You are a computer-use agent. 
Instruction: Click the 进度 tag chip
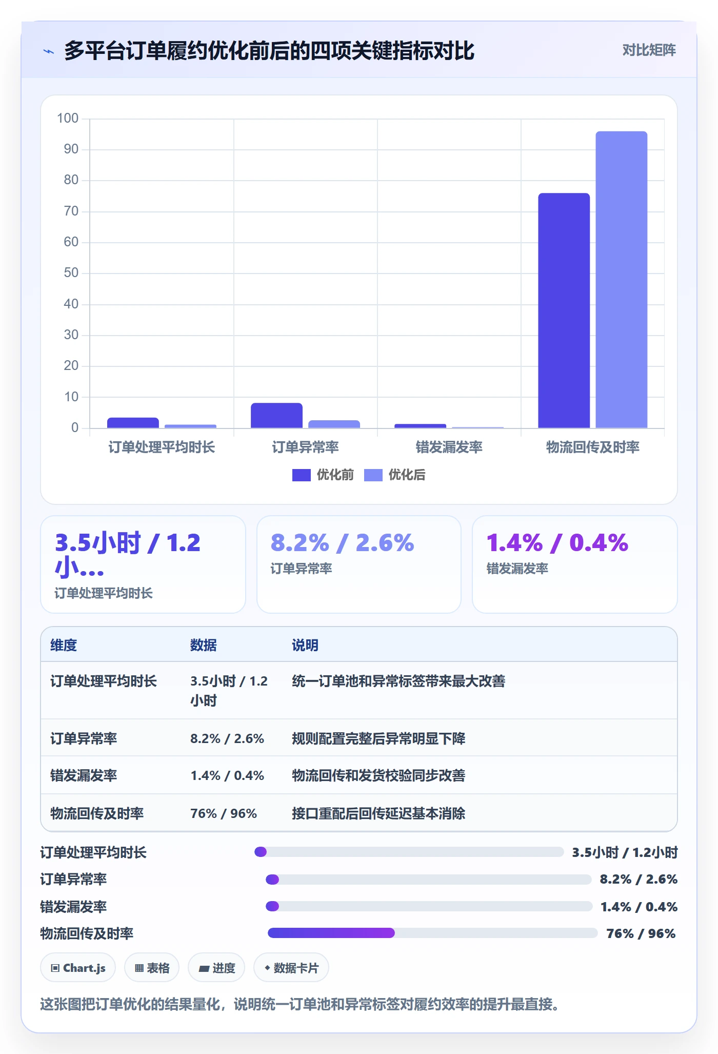pyautogui.click(x=216, y=968)
